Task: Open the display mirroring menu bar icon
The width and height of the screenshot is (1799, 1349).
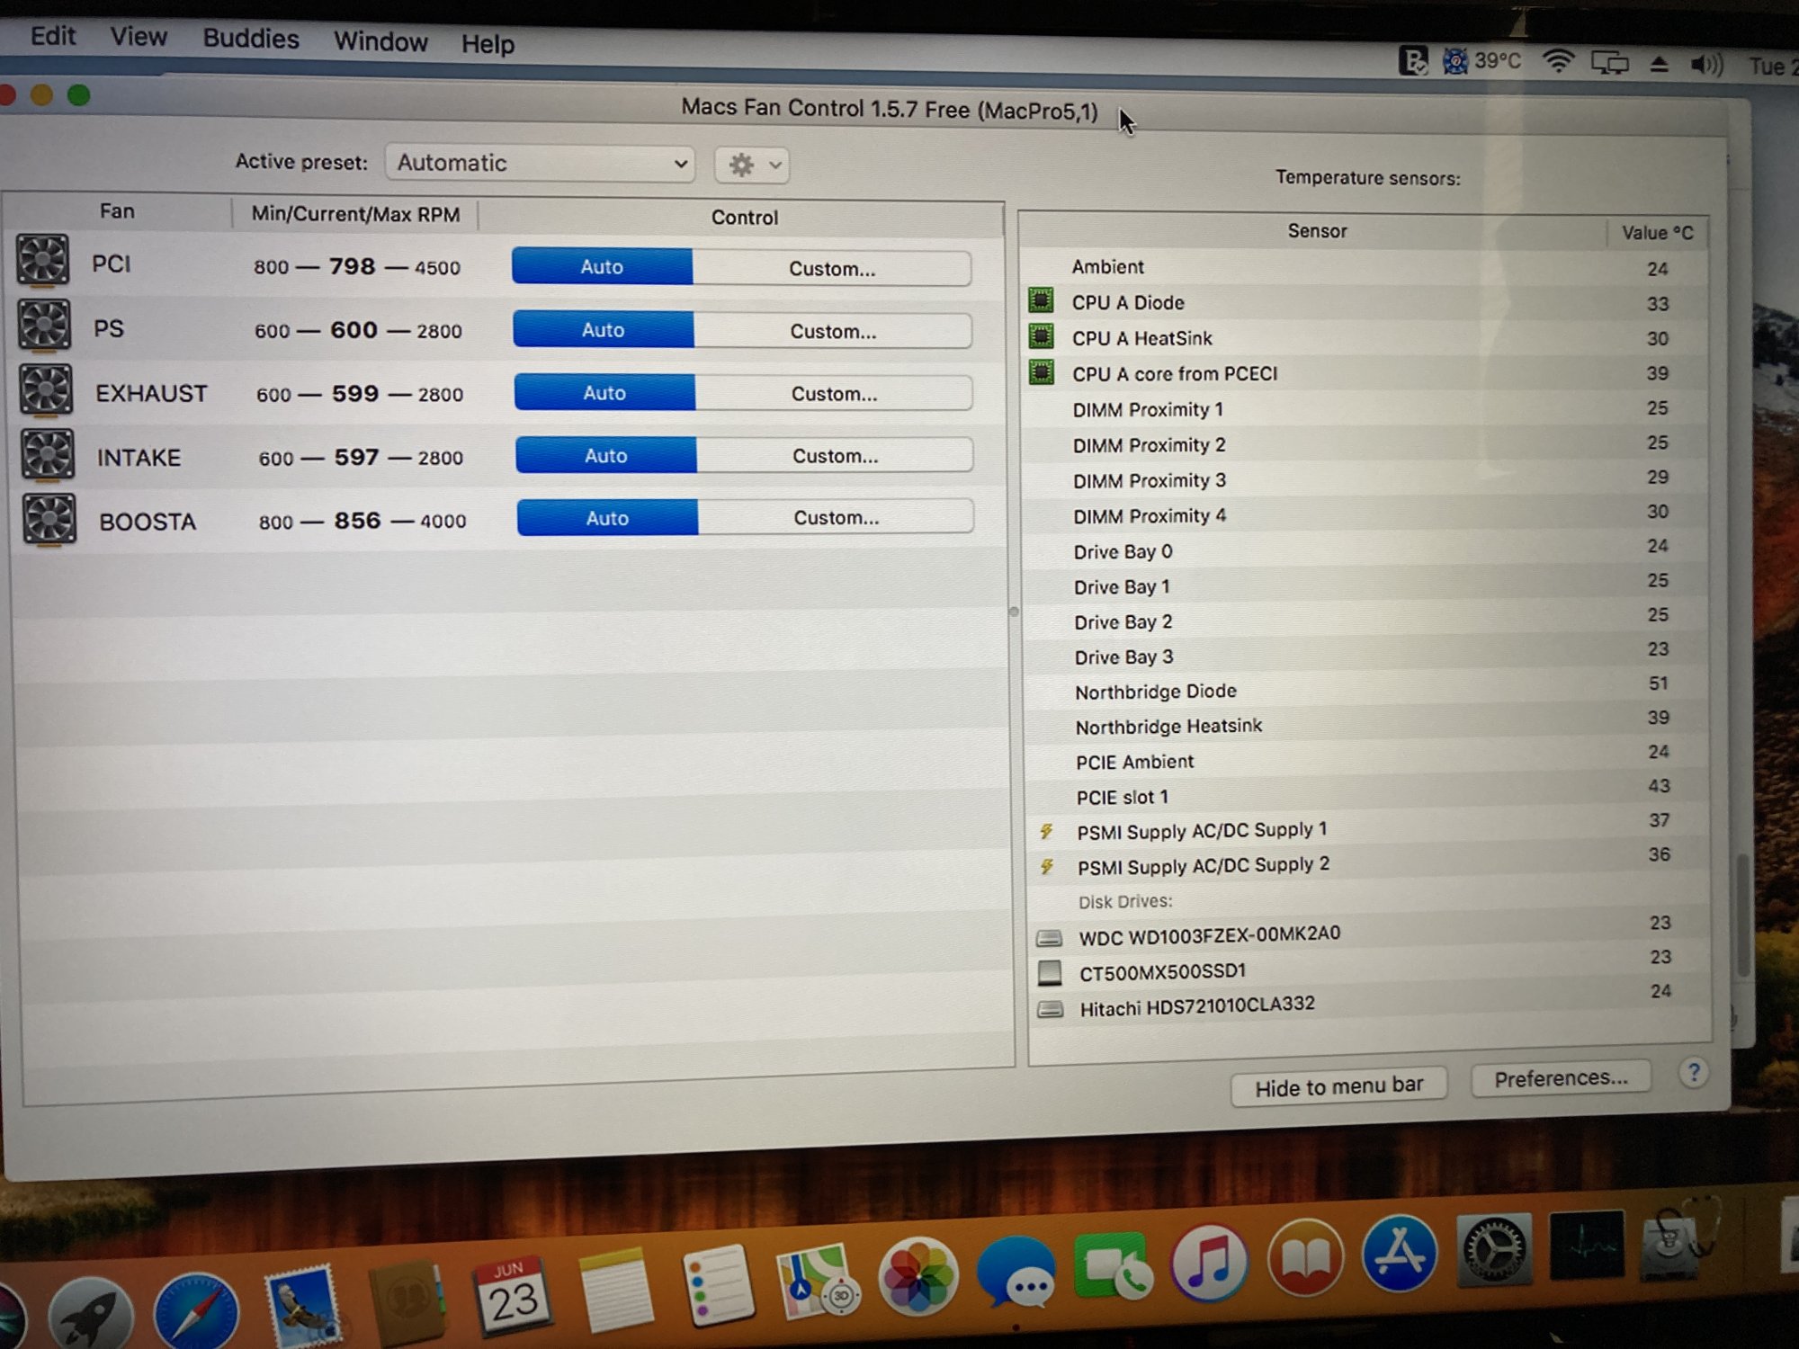Action: (1610, 63)
